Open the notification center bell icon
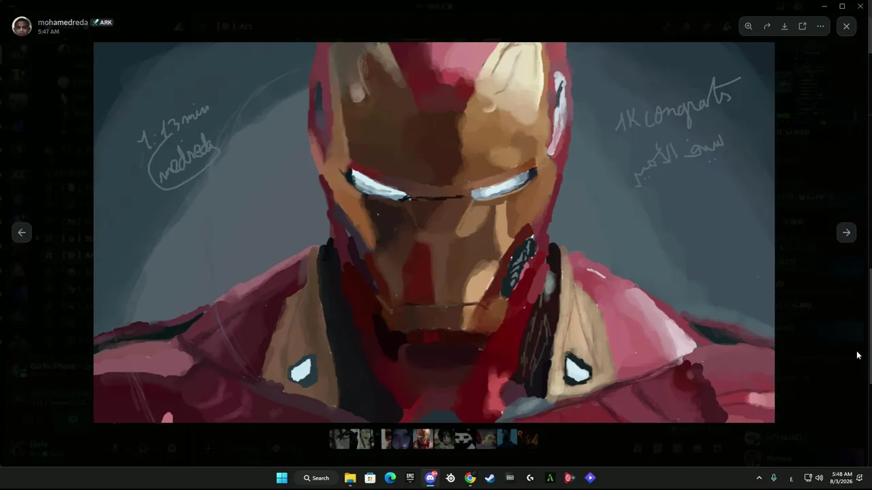Screen dimensions: 872x490 860,478
